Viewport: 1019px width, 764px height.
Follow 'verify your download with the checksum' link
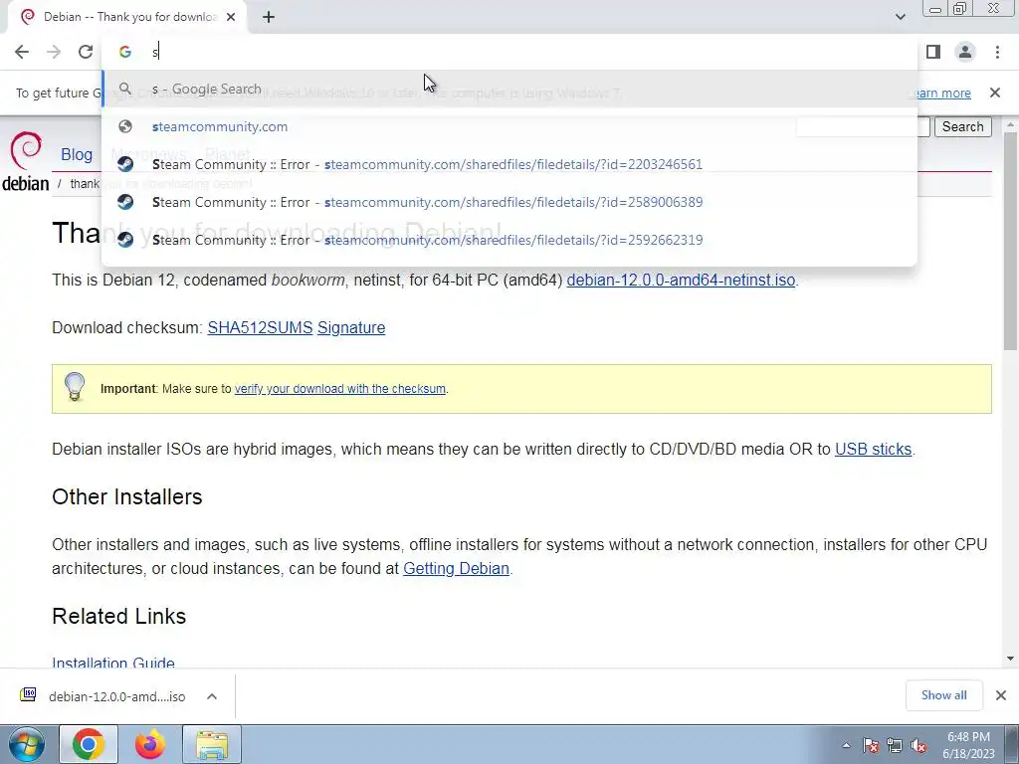(340, 389)
